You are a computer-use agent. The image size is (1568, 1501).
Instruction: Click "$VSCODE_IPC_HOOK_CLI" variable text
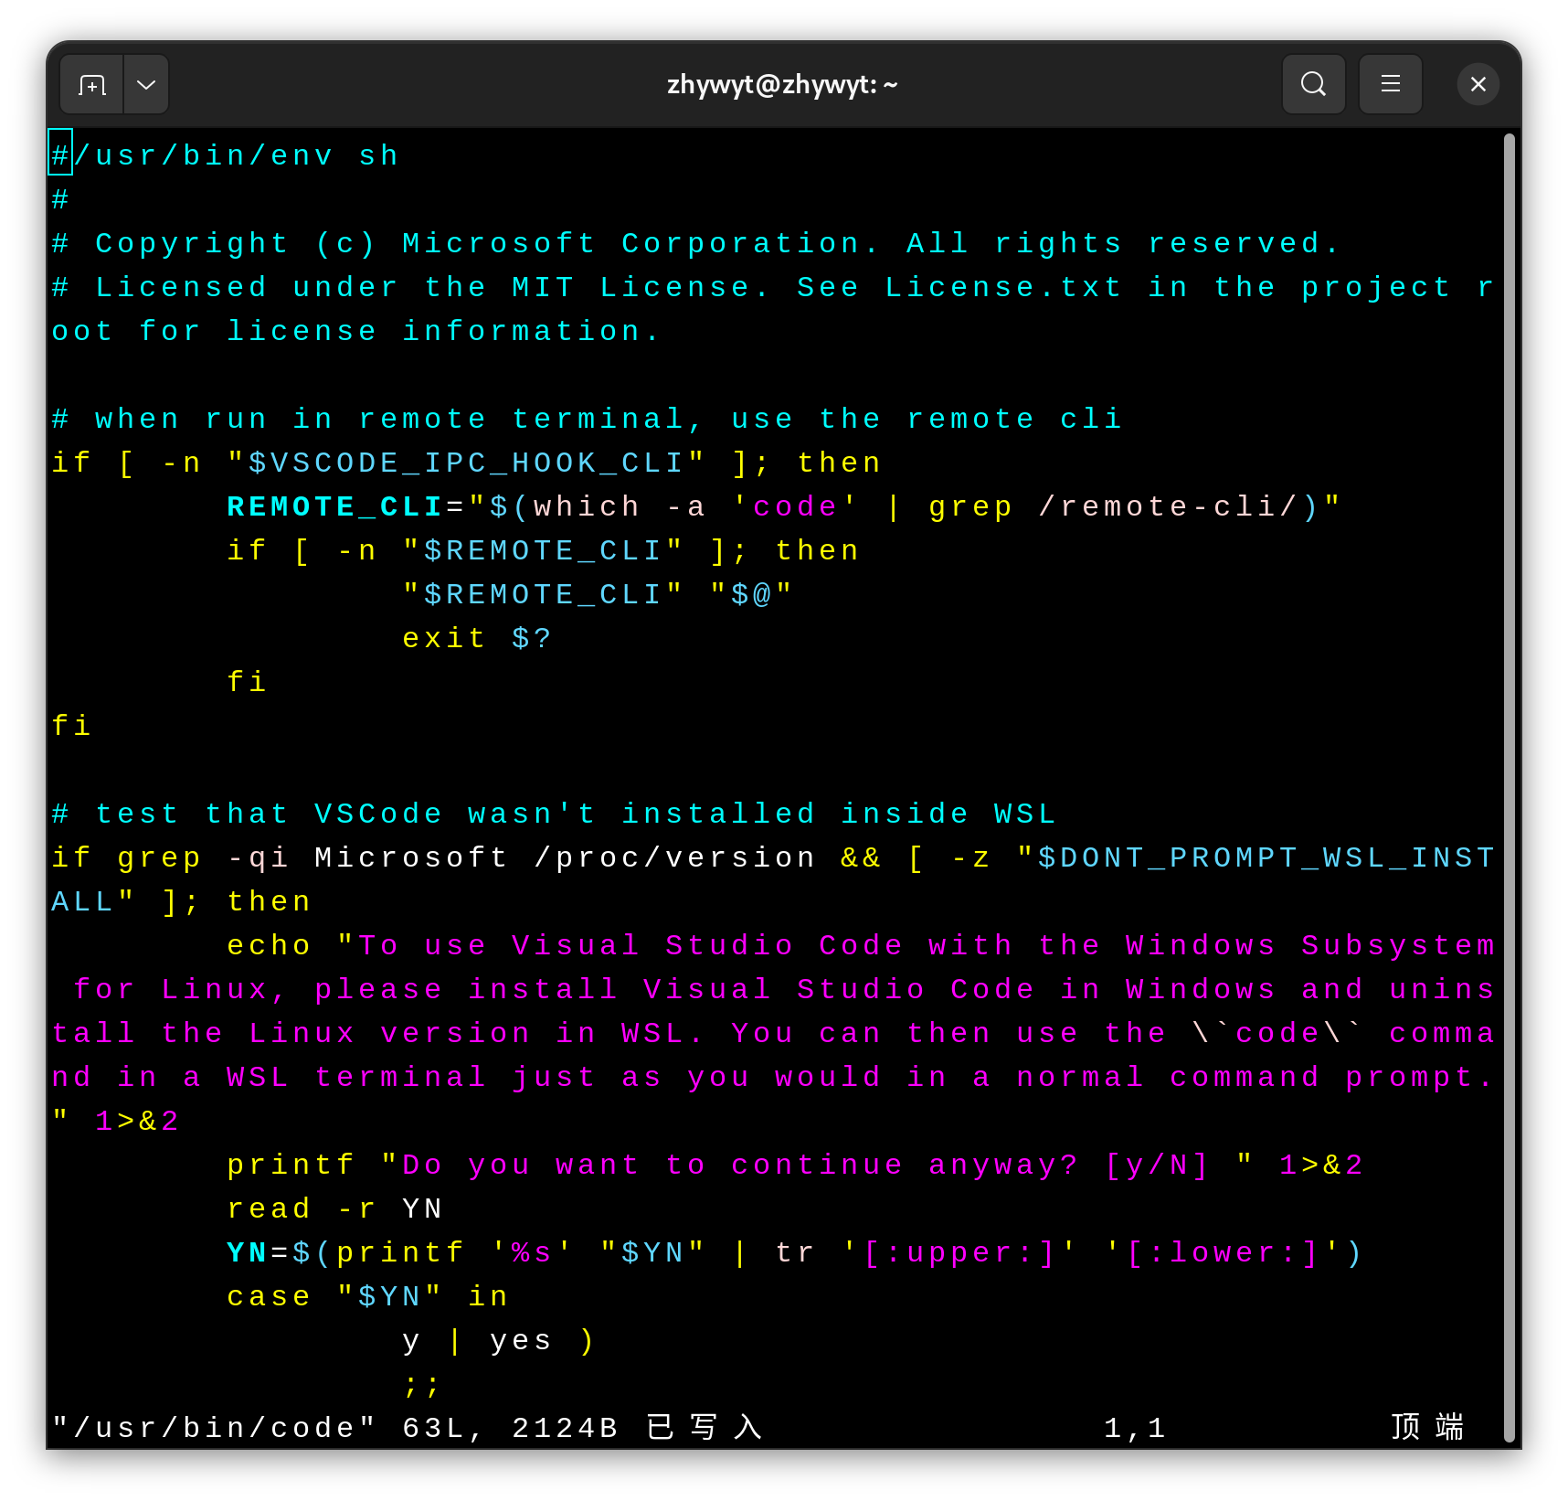466,463
